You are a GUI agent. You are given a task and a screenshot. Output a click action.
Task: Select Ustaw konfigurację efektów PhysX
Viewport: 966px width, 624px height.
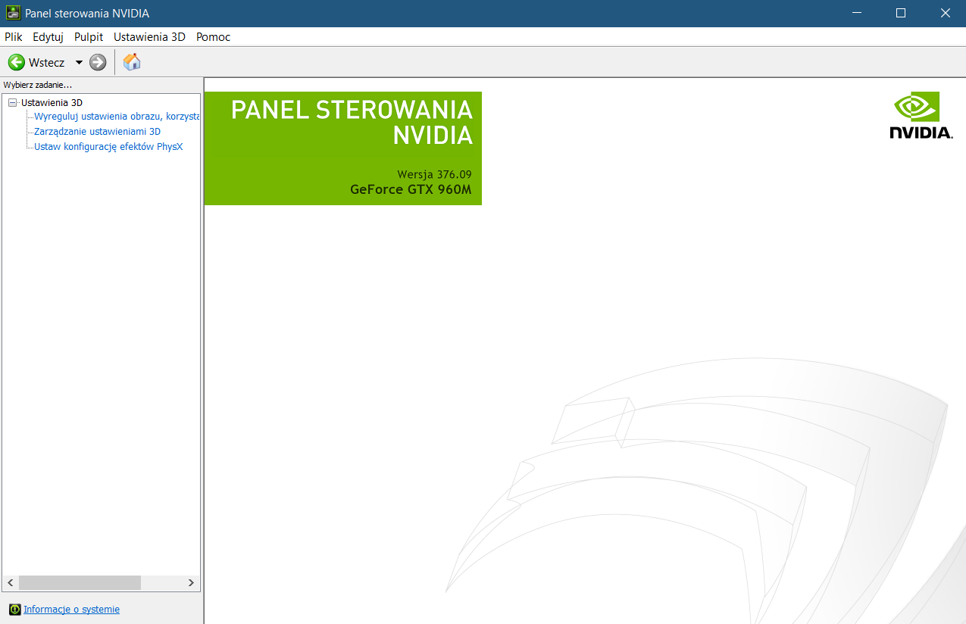coord(108,146)
